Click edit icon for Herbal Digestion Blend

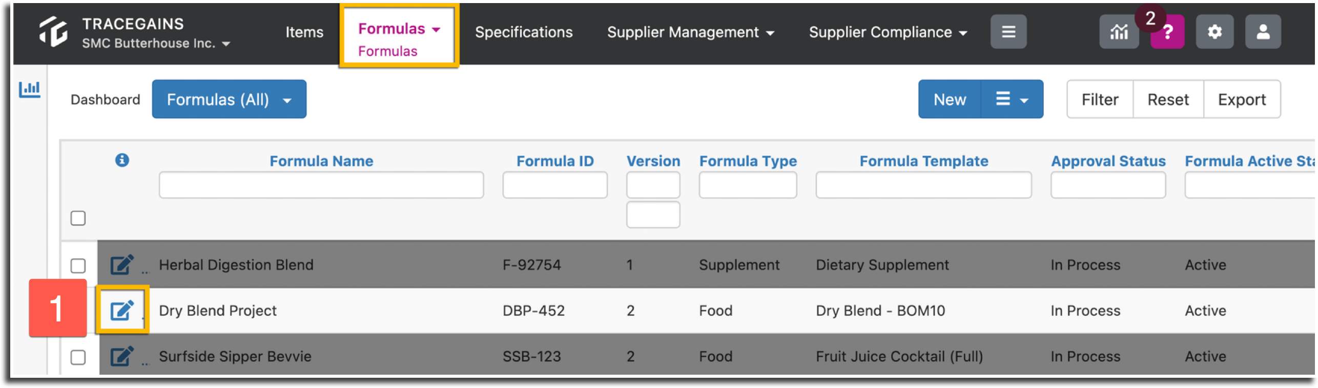(x=122, y=264)
